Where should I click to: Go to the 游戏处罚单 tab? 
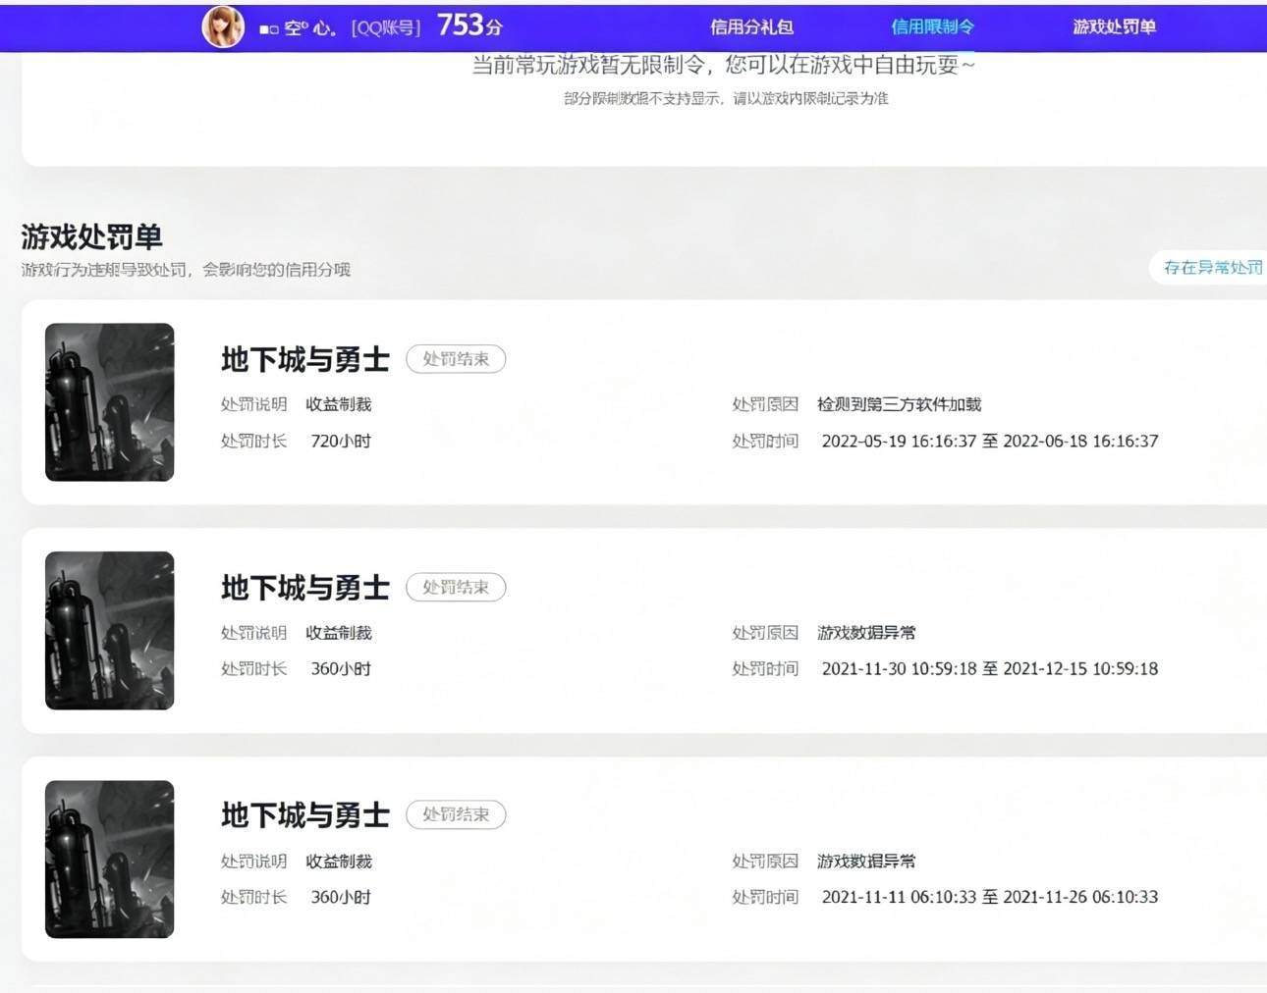tap(1114, 26)
